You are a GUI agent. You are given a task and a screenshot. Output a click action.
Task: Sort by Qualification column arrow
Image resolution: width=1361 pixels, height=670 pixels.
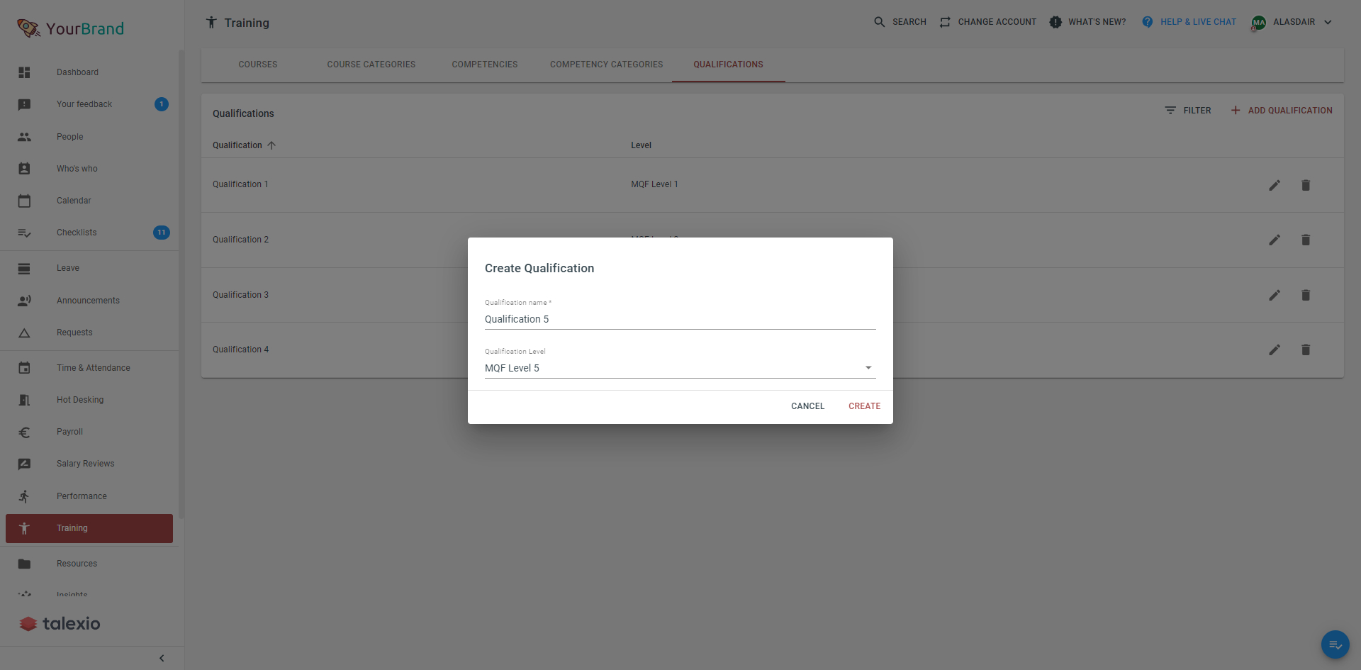click(x=271, y=145)
